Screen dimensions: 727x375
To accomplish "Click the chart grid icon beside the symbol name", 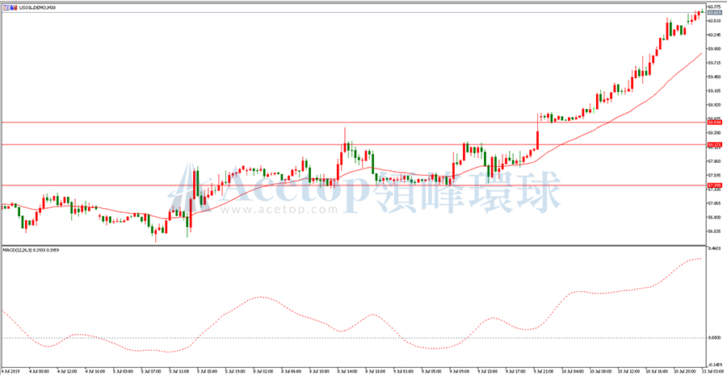I will [x=6, y=8].
